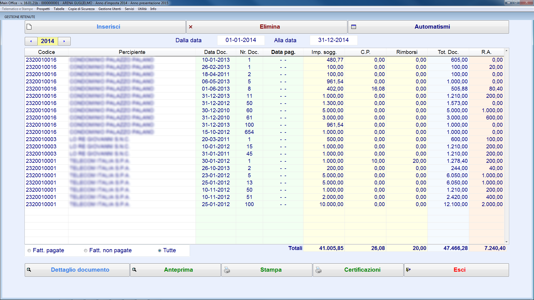
Task: Click the date 26-10-2013
Action: click(216, 168)
